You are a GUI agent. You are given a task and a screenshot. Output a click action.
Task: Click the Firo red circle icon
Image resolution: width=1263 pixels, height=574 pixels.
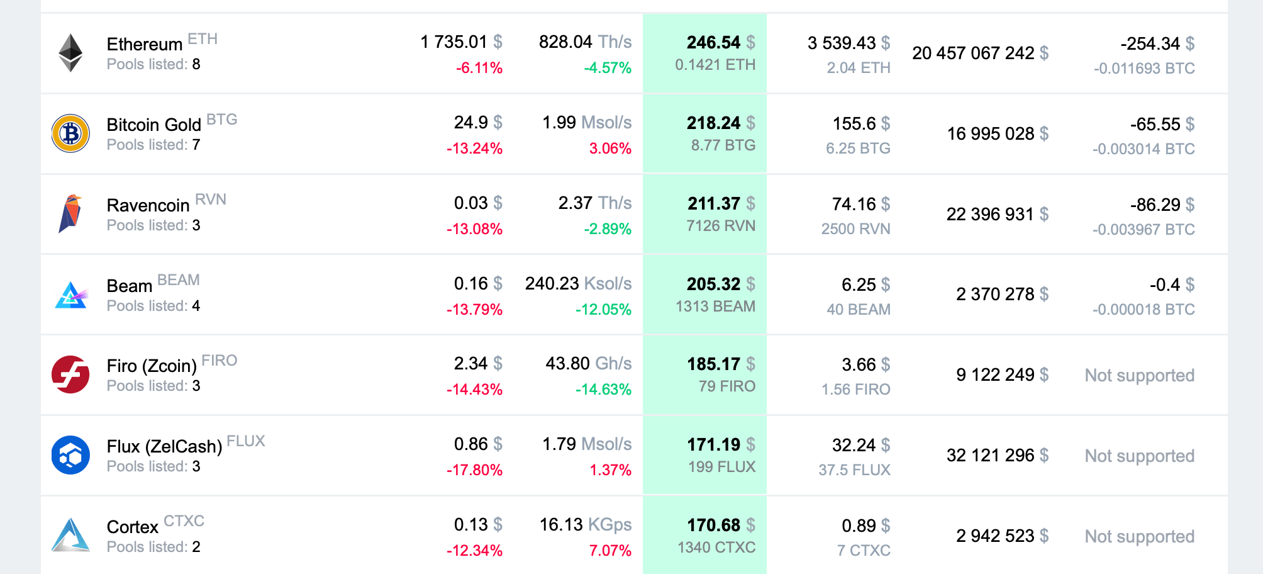[x=70, y=374]
